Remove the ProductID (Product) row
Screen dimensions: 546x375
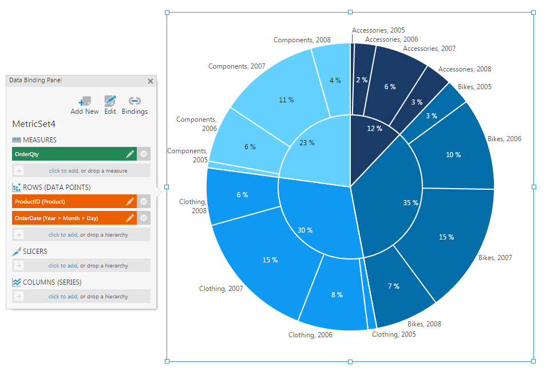pyautogui.click(x=144, y=201)
